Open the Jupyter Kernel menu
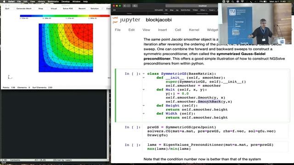294x165 pixels. coord(194,30)
